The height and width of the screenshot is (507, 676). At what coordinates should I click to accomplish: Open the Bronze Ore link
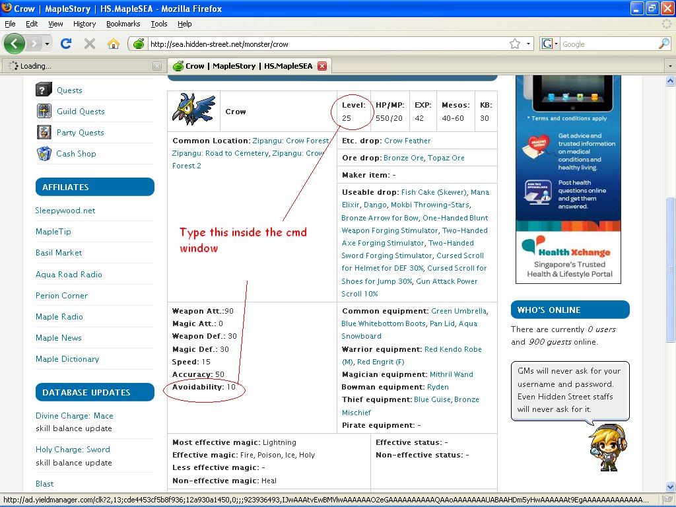(x=403, y=158)
